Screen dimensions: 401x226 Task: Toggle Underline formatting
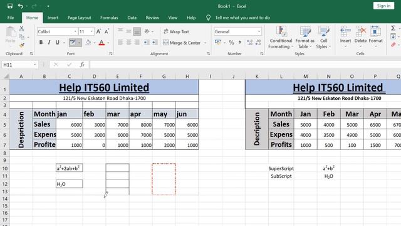point(57,43)
